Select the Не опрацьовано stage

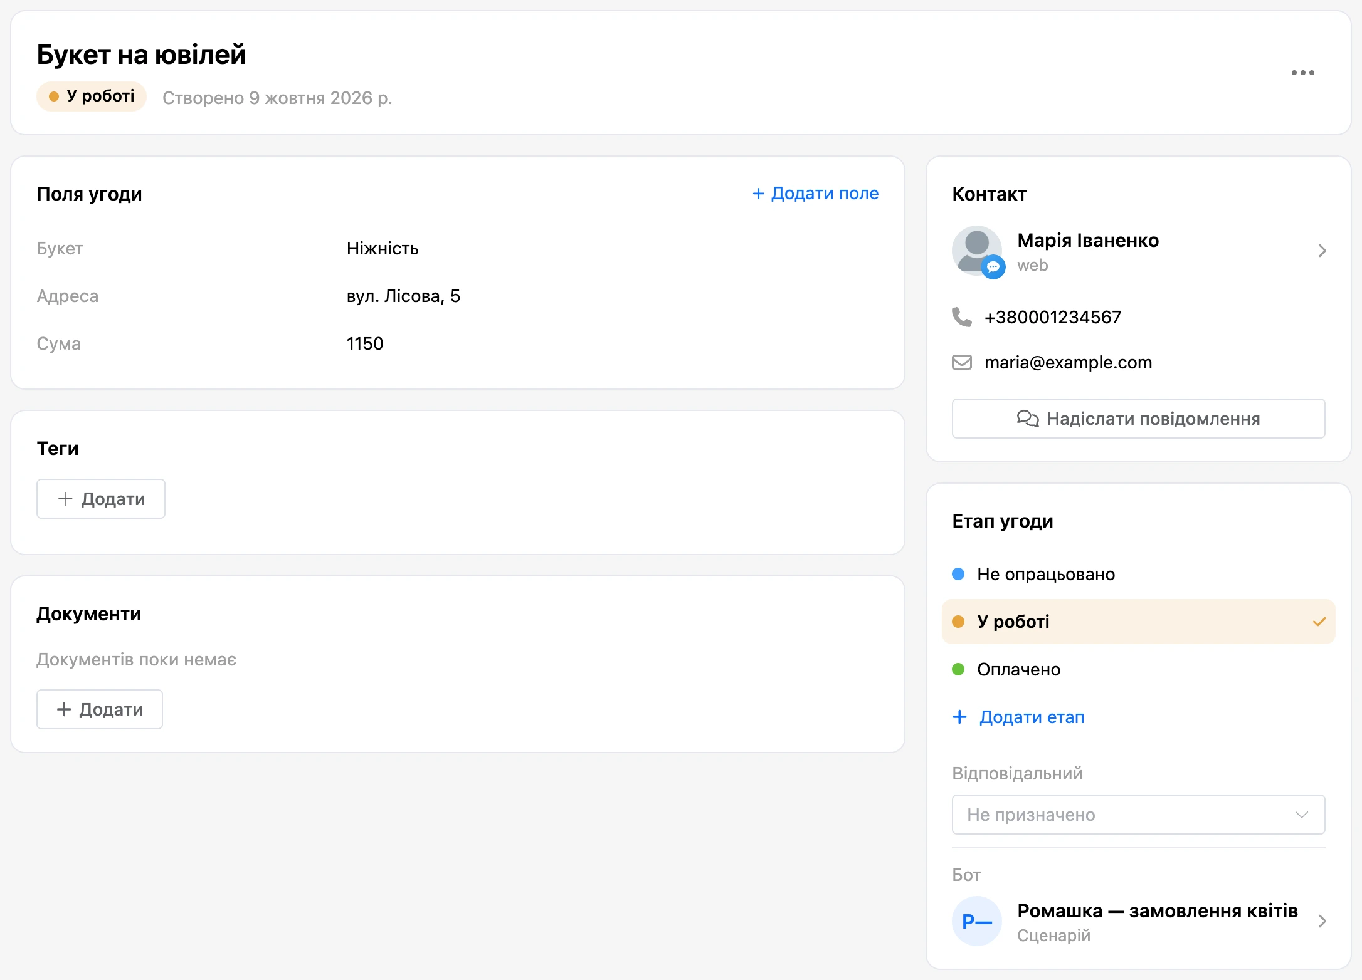[x=1138, y=574]
